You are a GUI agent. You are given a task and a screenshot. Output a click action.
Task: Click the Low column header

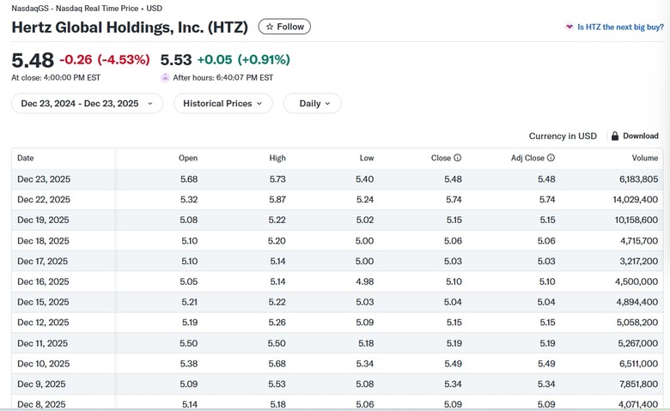coord(367,158)
